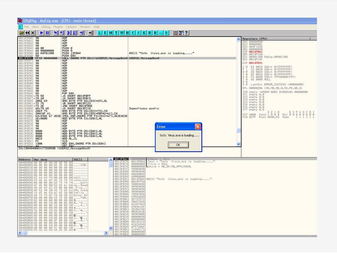Click the Step into toolbar icon
337x253 pixels.
(56, 33)
